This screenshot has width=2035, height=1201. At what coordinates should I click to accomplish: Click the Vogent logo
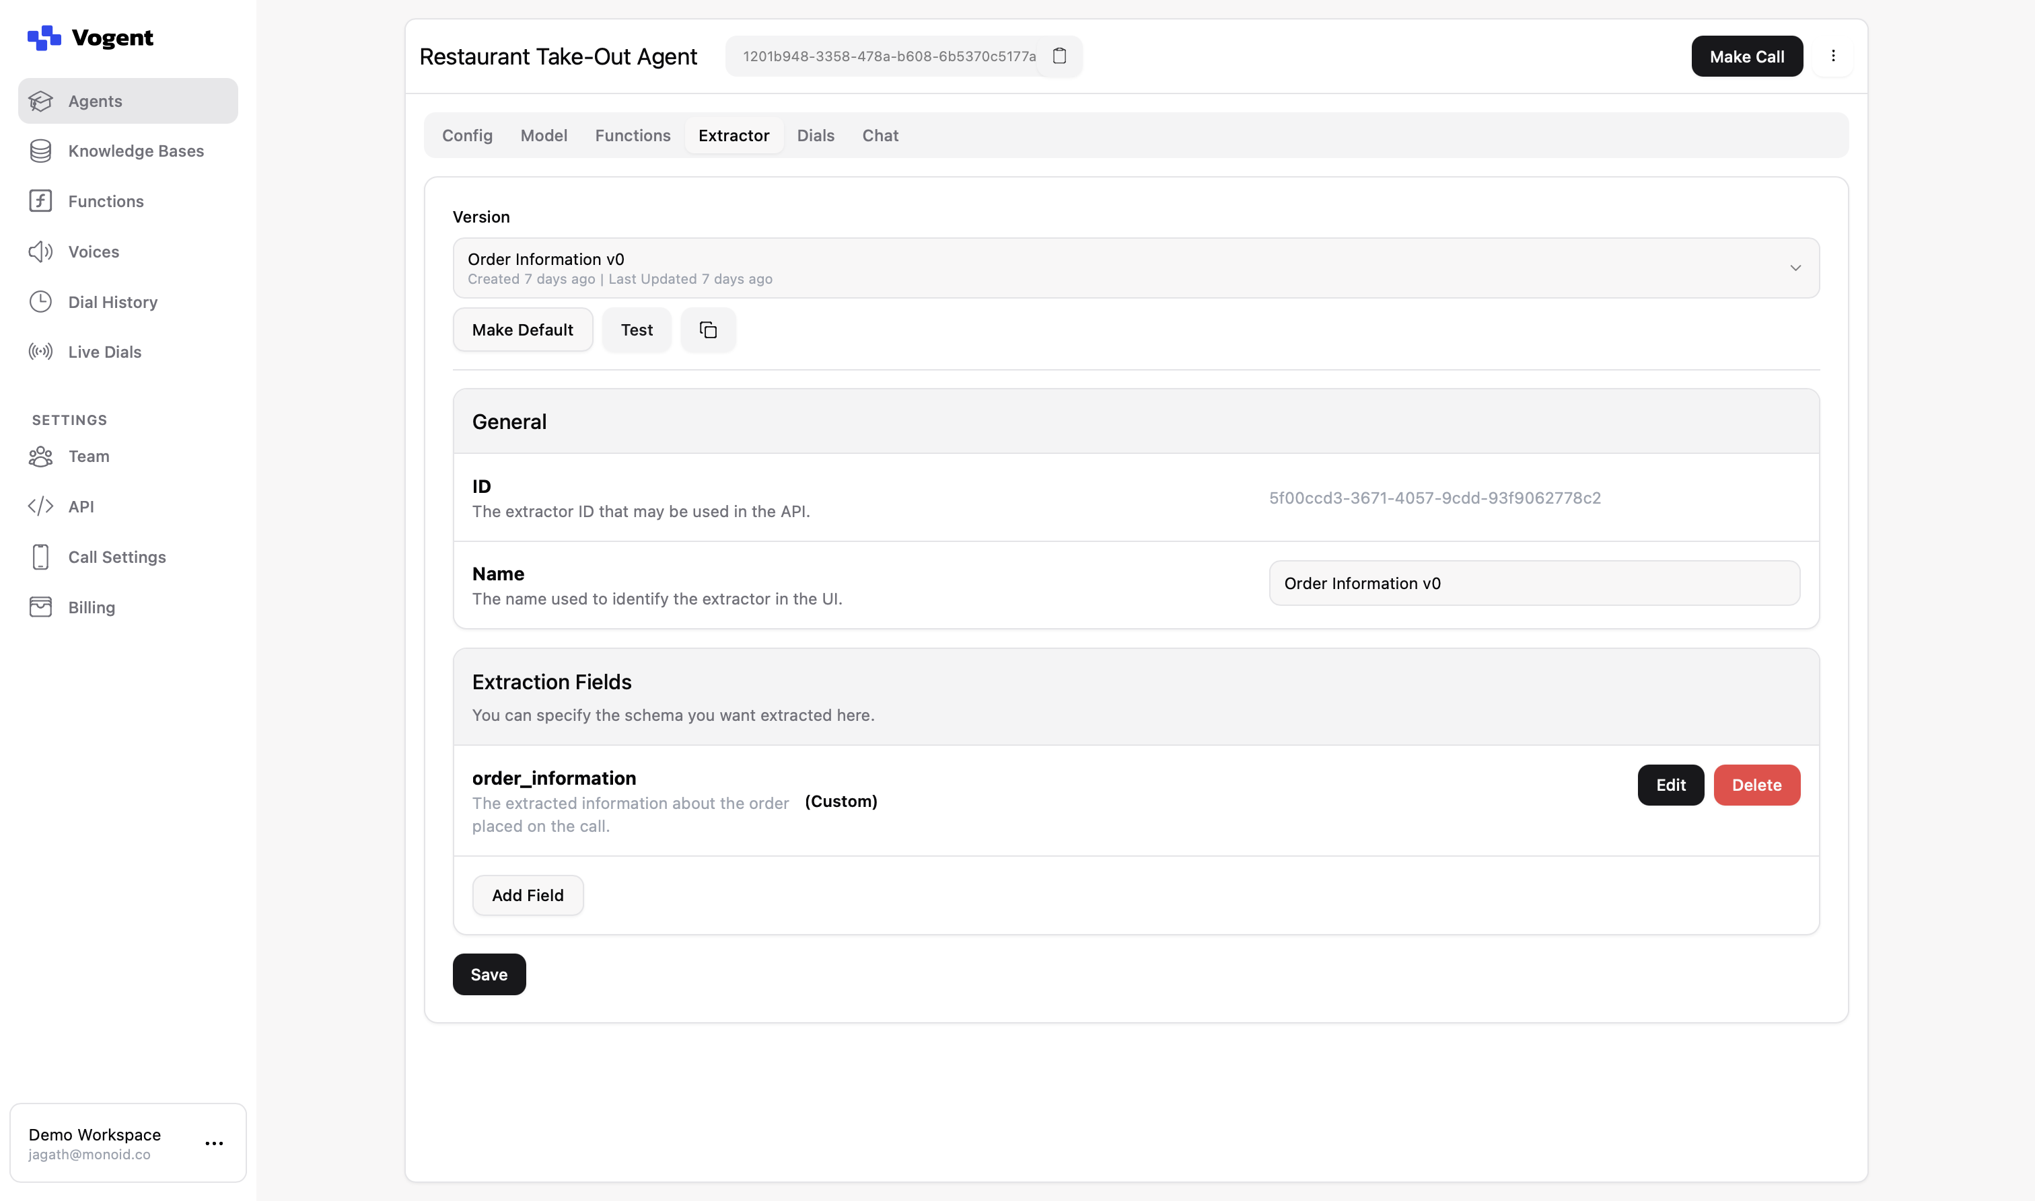(90, 37)
